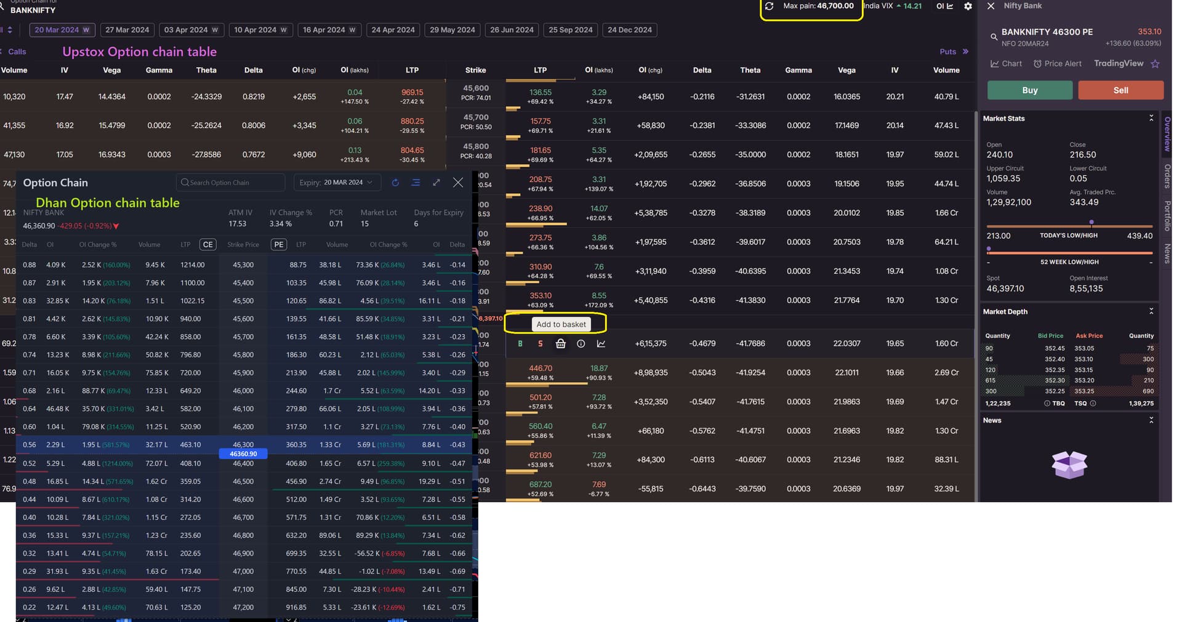Image resolution: width=1182 pixels, height=622 pixels.
Task: Select the 03 Apr 2024 expiry tab
Action: (191, 30)
